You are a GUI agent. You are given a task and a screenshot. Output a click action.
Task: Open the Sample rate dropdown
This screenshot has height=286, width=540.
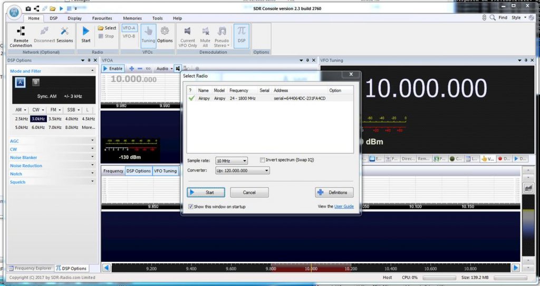tap(232, 161)
